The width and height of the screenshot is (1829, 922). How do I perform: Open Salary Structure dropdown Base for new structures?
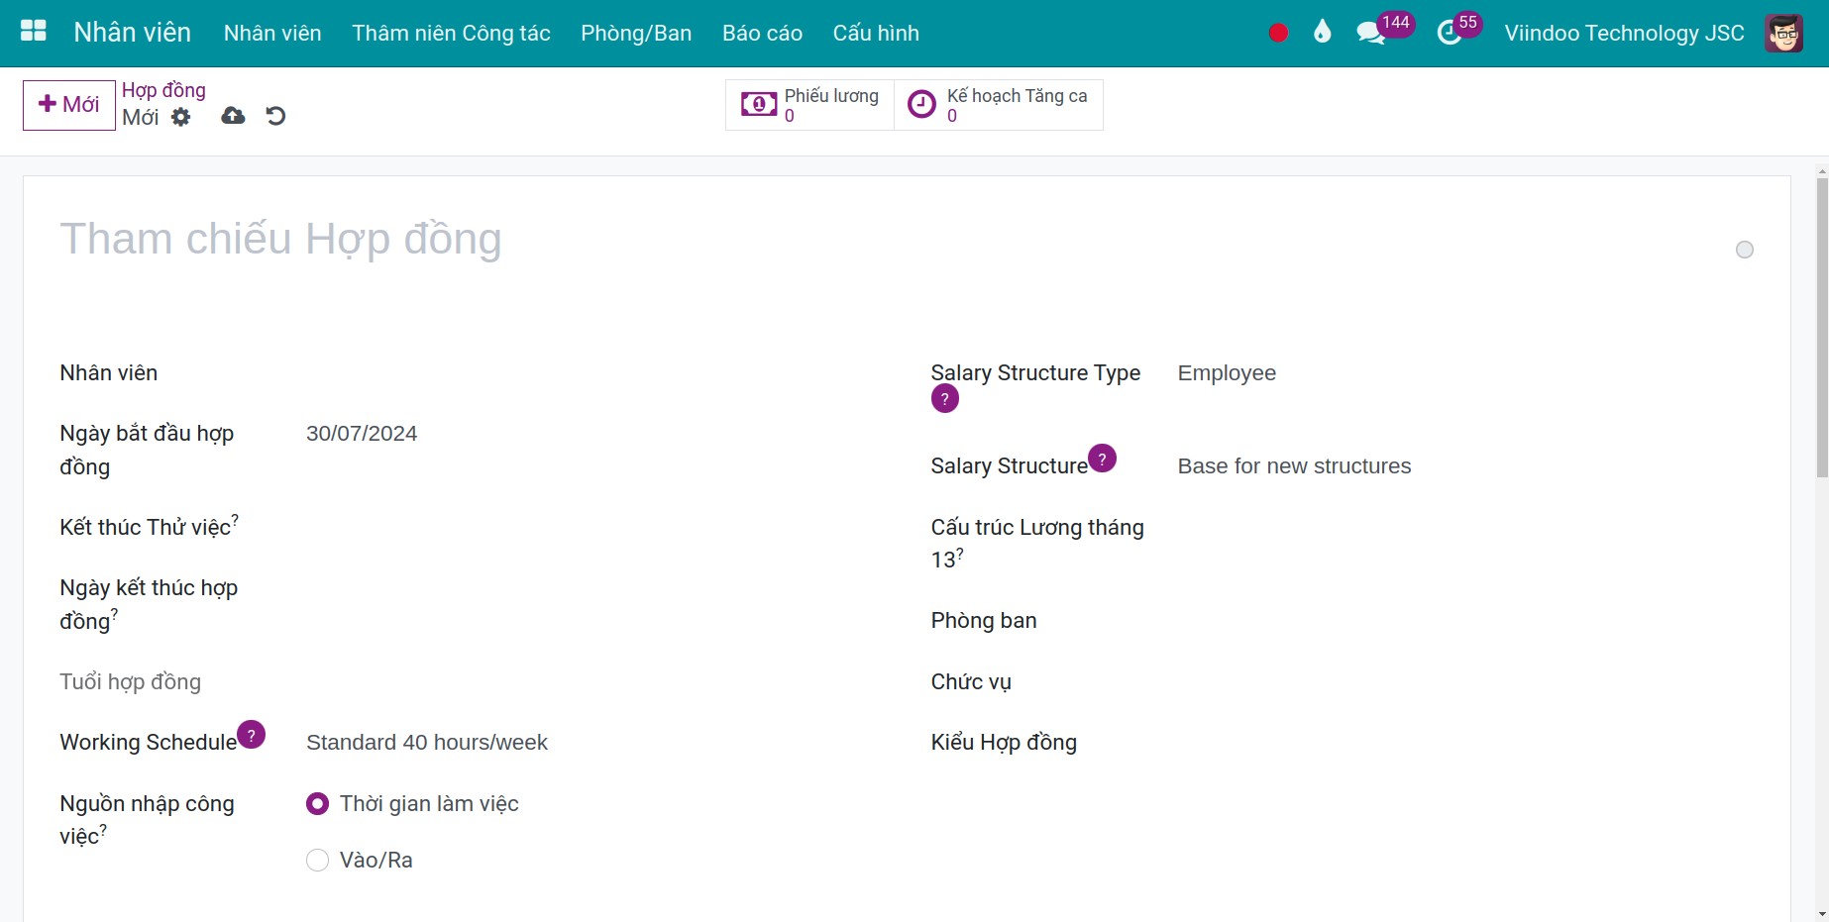[x=1465, y=466]
